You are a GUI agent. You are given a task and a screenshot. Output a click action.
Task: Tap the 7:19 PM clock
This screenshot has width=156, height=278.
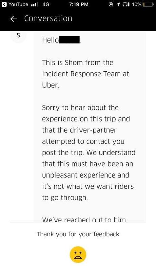coord(79,4)
